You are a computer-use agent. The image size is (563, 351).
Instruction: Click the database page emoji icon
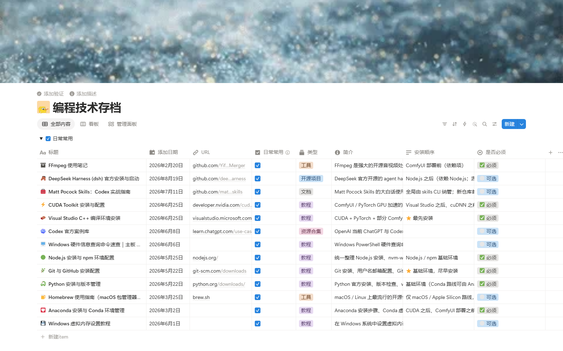click(43, 107)
